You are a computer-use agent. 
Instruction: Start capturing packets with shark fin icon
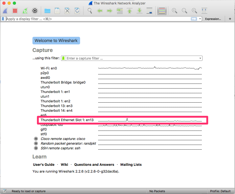5,11
